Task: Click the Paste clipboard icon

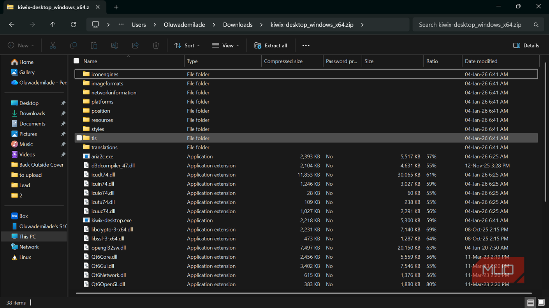Action: (94, 45)
